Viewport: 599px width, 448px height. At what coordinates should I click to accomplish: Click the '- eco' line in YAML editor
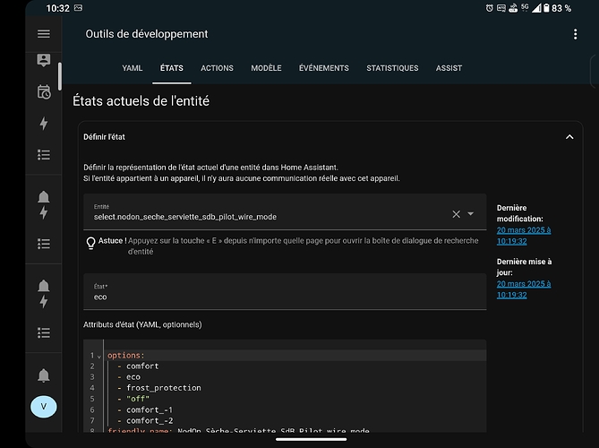[129, 377]
